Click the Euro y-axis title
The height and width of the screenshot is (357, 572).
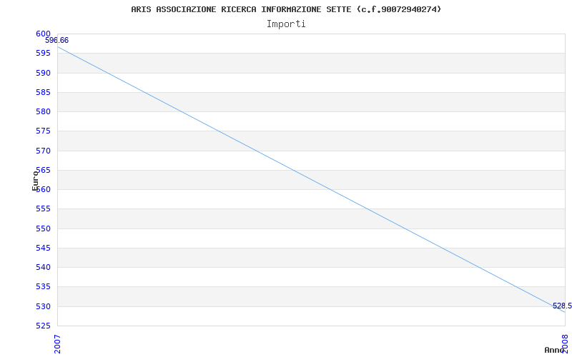(35, 181)
